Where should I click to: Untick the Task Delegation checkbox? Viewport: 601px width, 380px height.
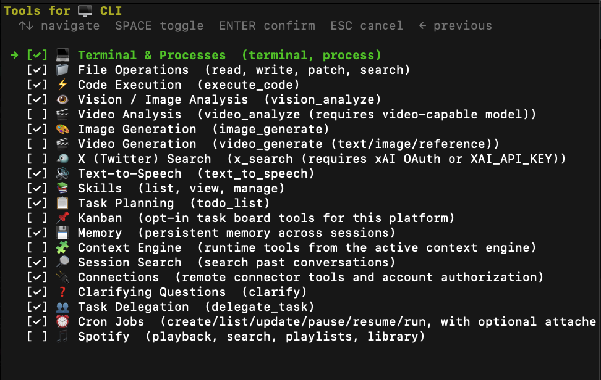coord(37,307)
